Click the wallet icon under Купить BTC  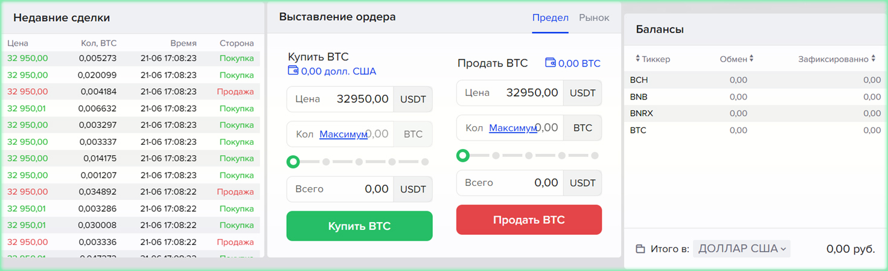293,71
